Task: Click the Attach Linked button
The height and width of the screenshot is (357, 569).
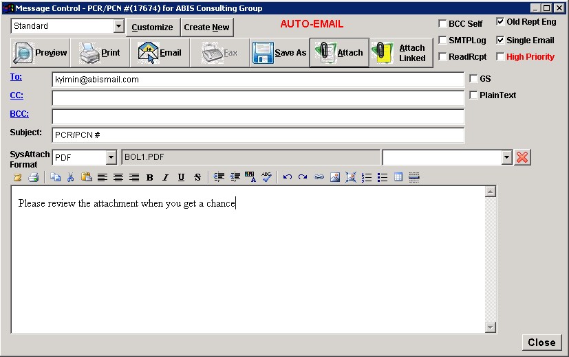Action: click(x=400, y=53)
